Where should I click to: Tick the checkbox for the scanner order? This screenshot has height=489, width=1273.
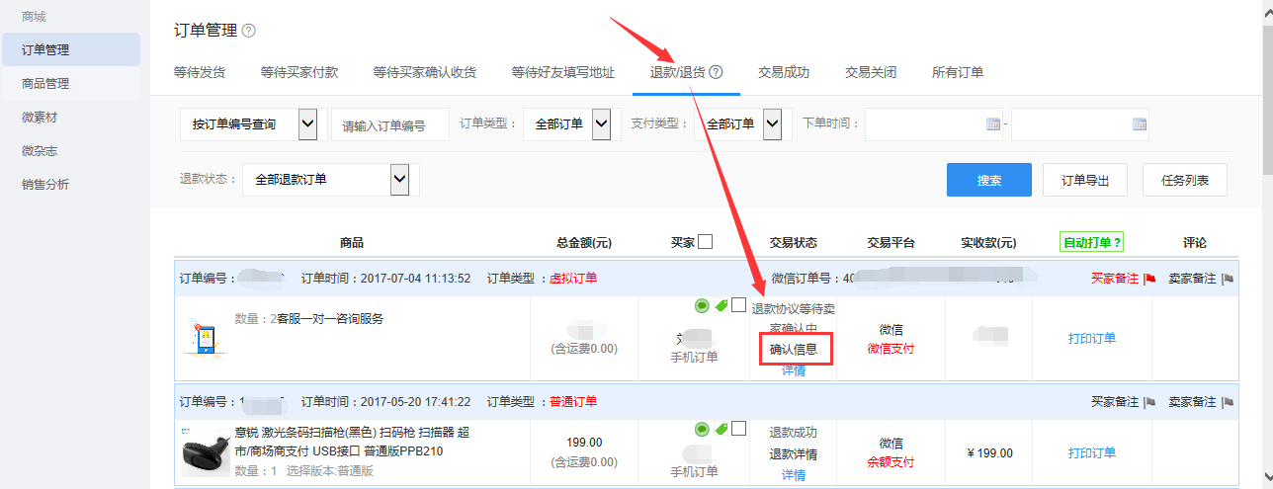pyautogui.click(x=738, y=429)
